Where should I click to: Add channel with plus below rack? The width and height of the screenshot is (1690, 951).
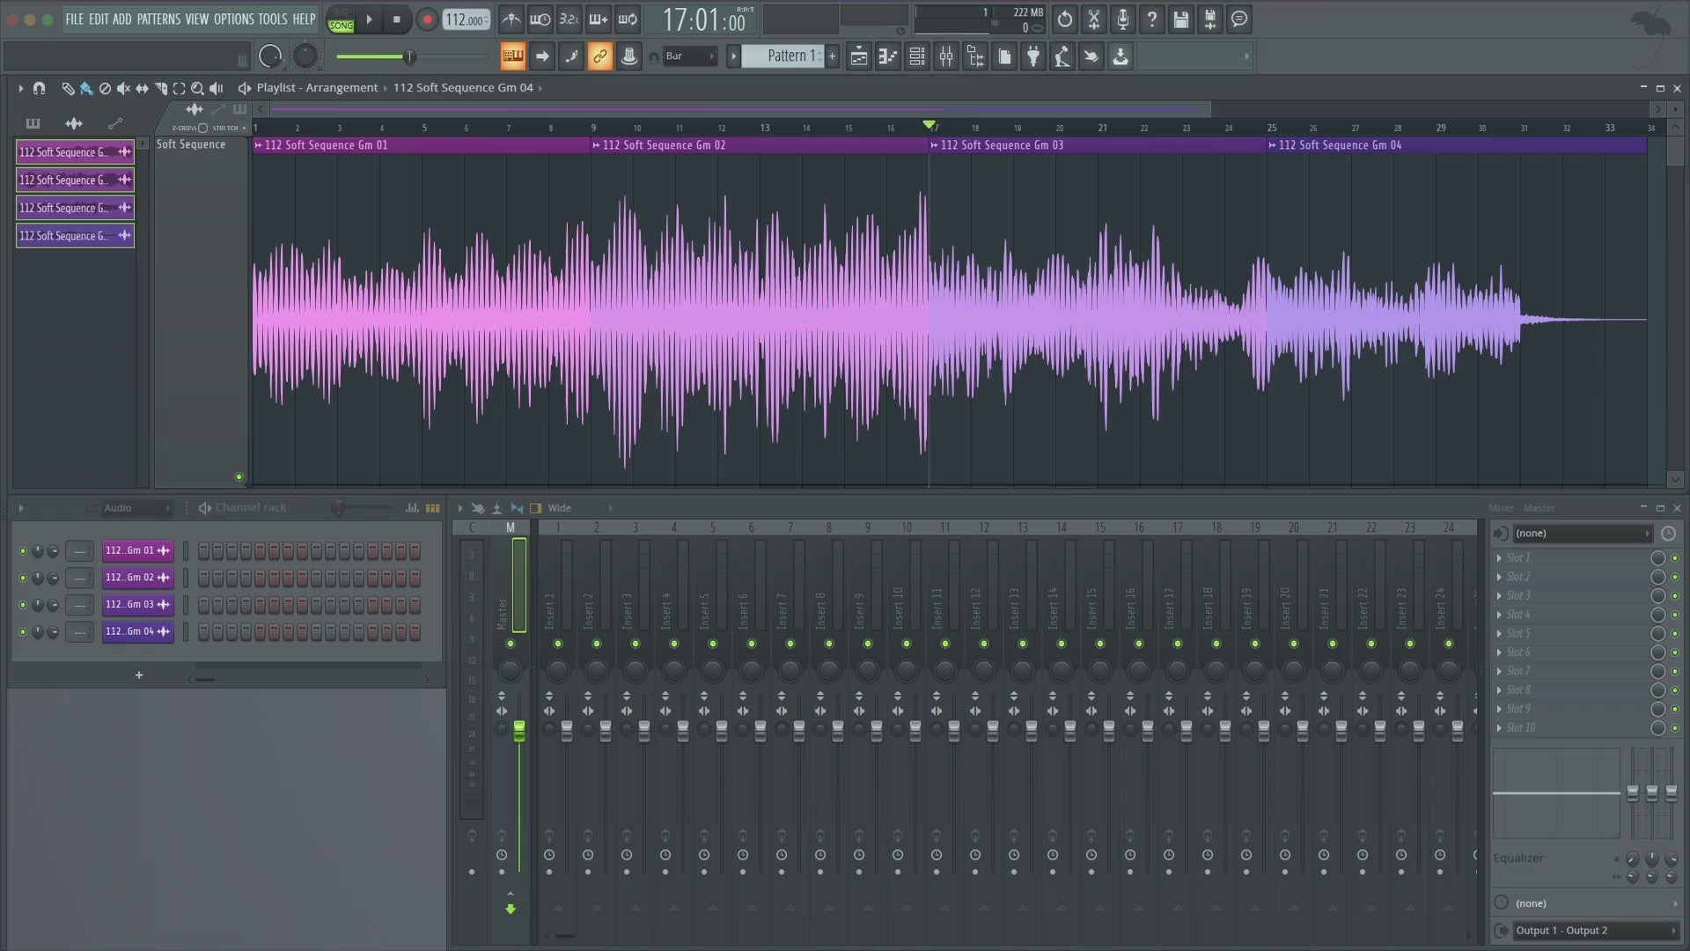pos(138,675)
